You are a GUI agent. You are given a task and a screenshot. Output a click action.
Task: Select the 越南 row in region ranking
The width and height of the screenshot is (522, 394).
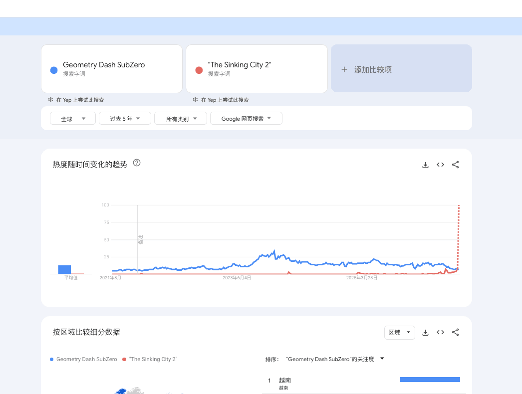(x=364, y=383)
